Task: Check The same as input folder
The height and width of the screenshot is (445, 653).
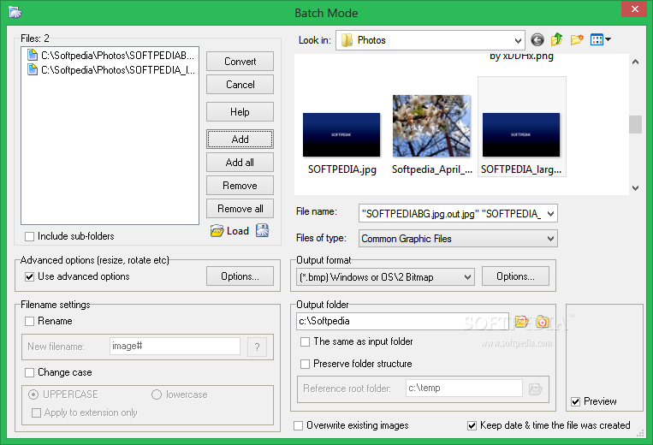Action: click(x=306, y=341)
